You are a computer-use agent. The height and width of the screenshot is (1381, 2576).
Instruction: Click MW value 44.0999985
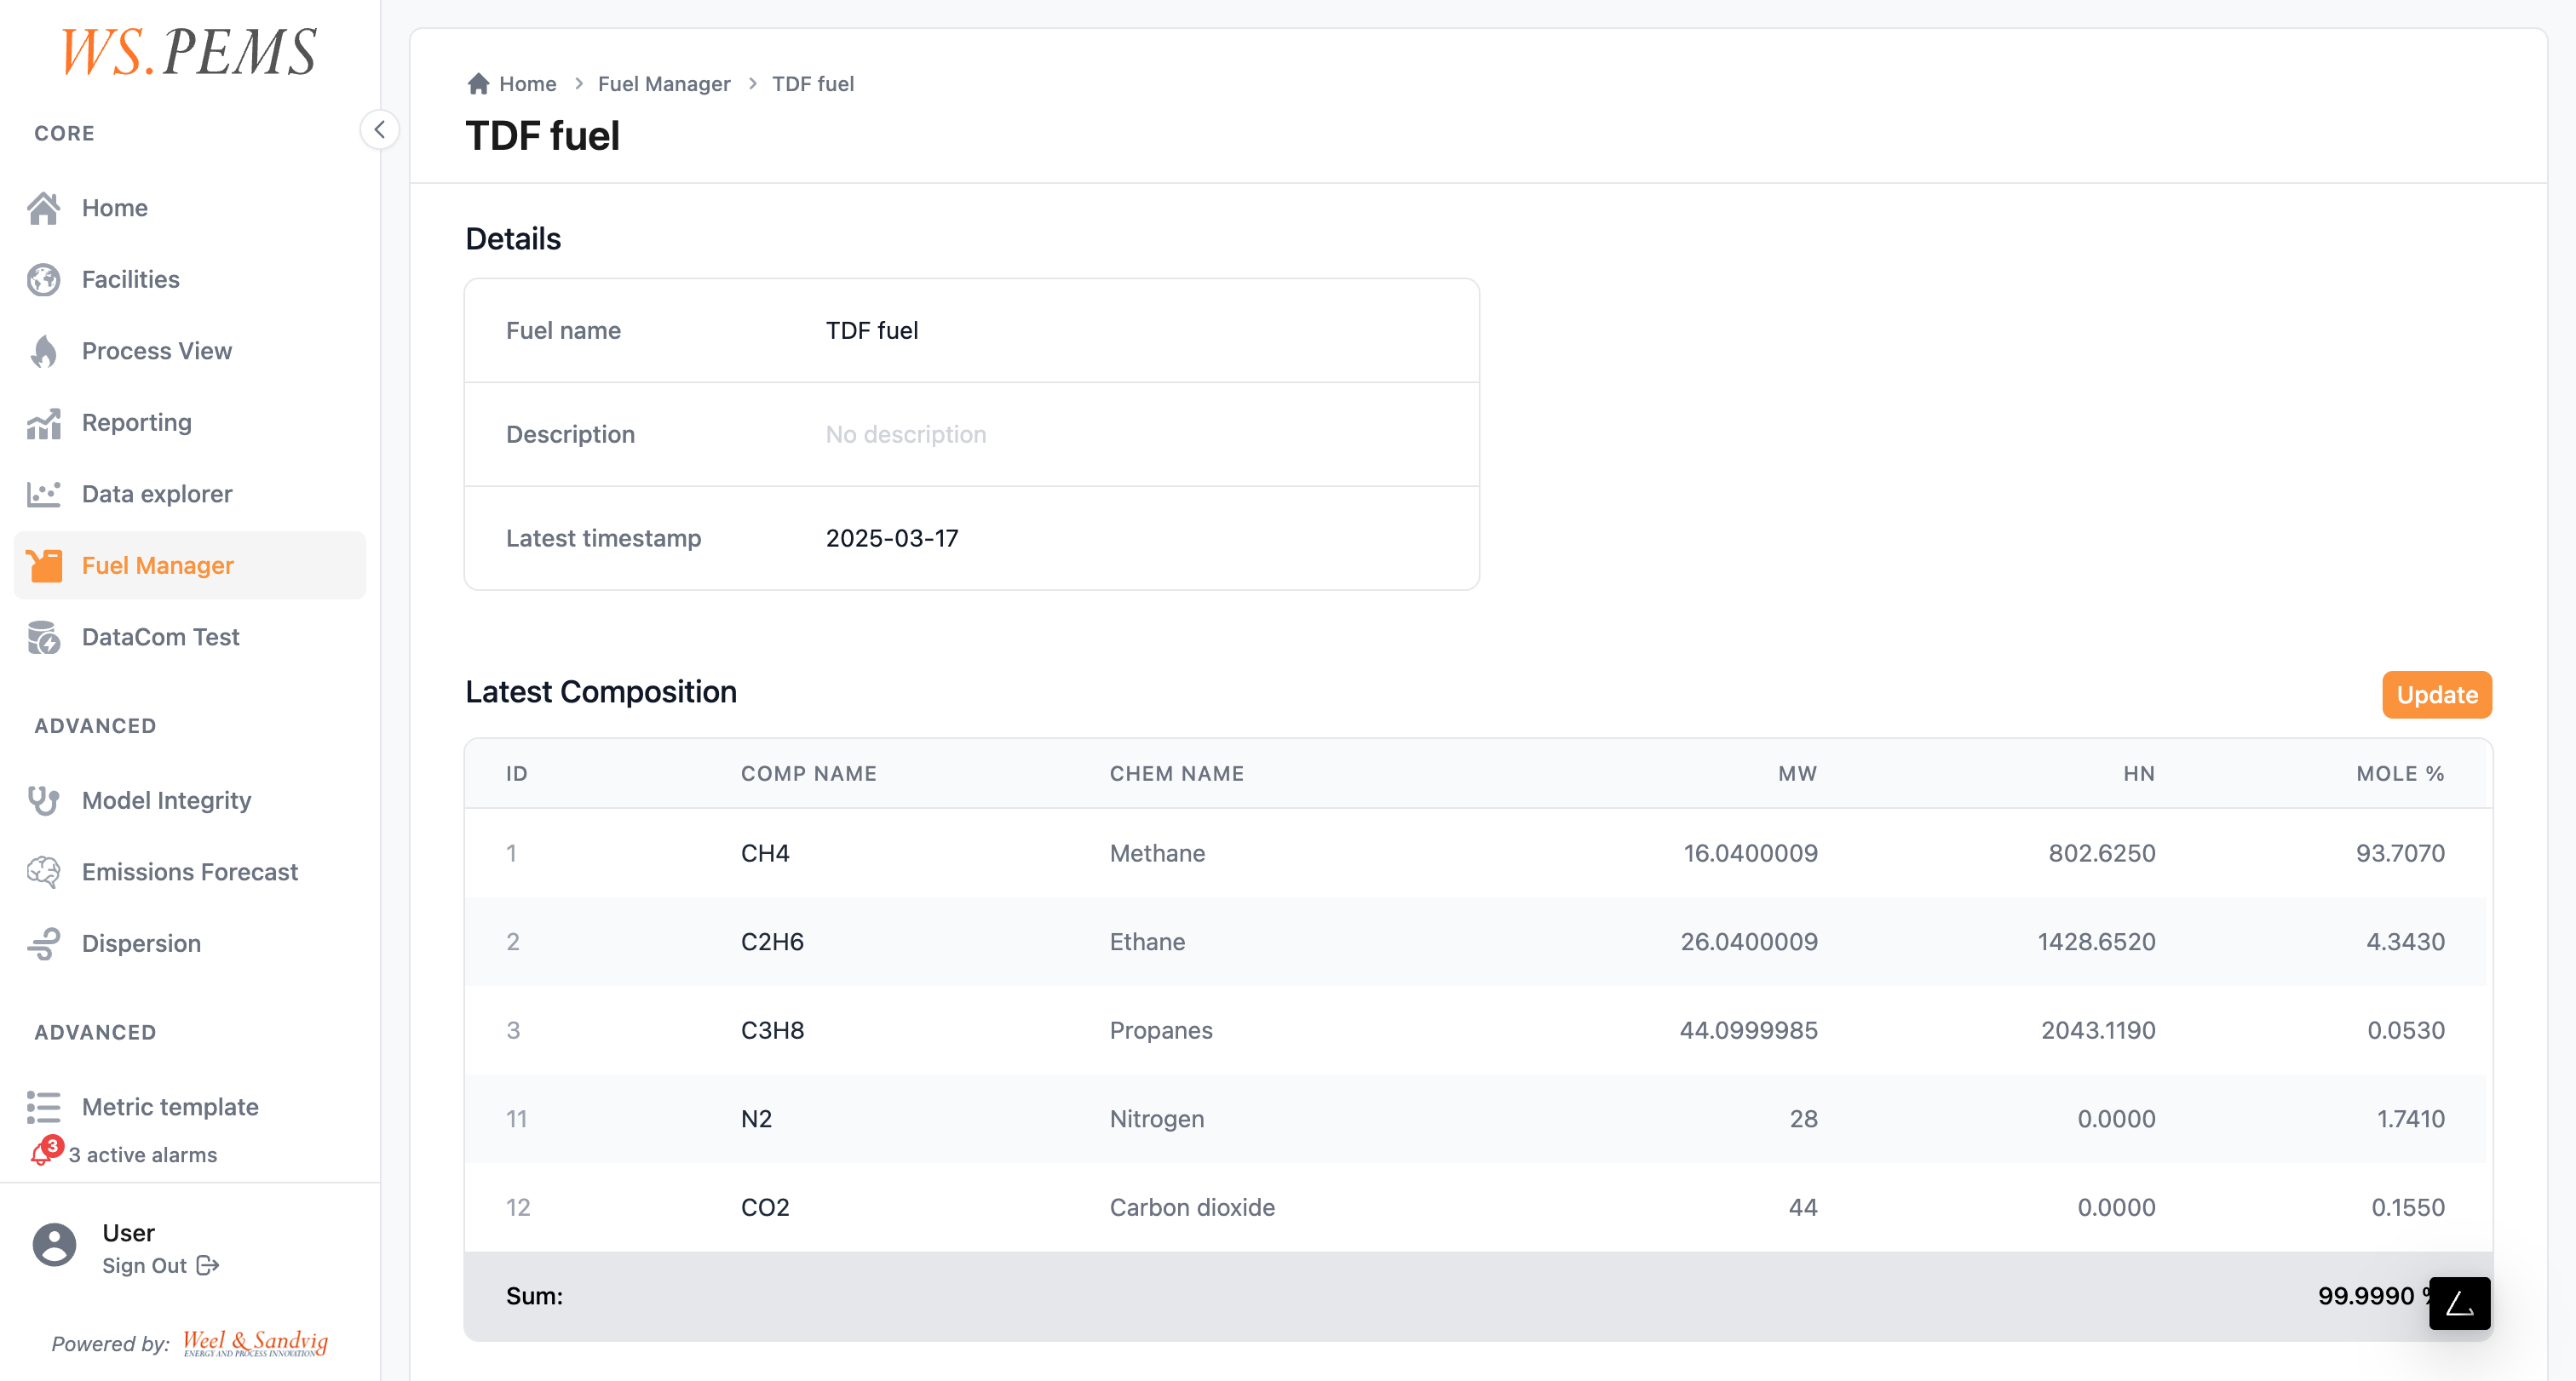pos(1748,1030)
